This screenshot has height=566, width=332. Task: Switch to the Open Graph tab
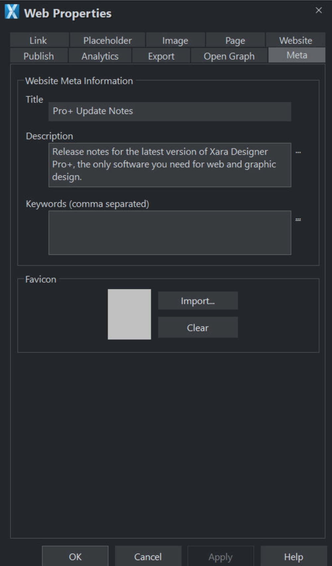[229, 56]
